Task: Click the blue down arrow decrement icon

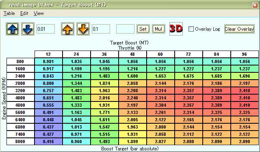Action: point(28,29)
